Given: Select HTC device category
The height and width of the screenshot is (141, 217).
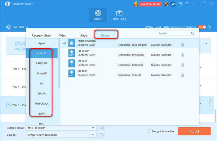Looking at the screenshot, I should coord(42,123).
